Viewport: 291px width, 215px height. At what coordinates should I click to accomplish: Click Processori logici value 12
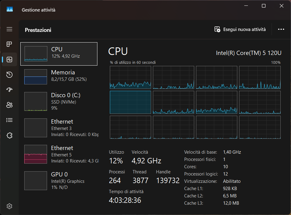pyautogui.click(x=225, y=174)
